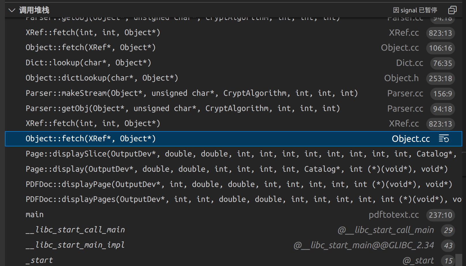The image size is (466, 266).
Task: Click the Restart Frame icon on the selected Object::fetch frame
Action: click(444, 139)
